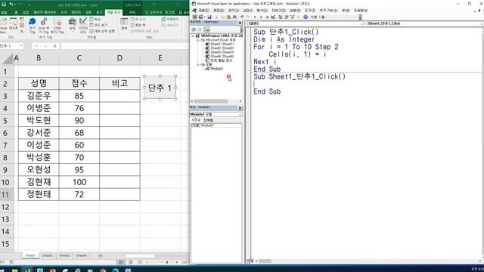Image resolution: width=484 pixels, height=272 pixels.
Task: Close the Project Explorer pane
Action: tap(240, 23)
